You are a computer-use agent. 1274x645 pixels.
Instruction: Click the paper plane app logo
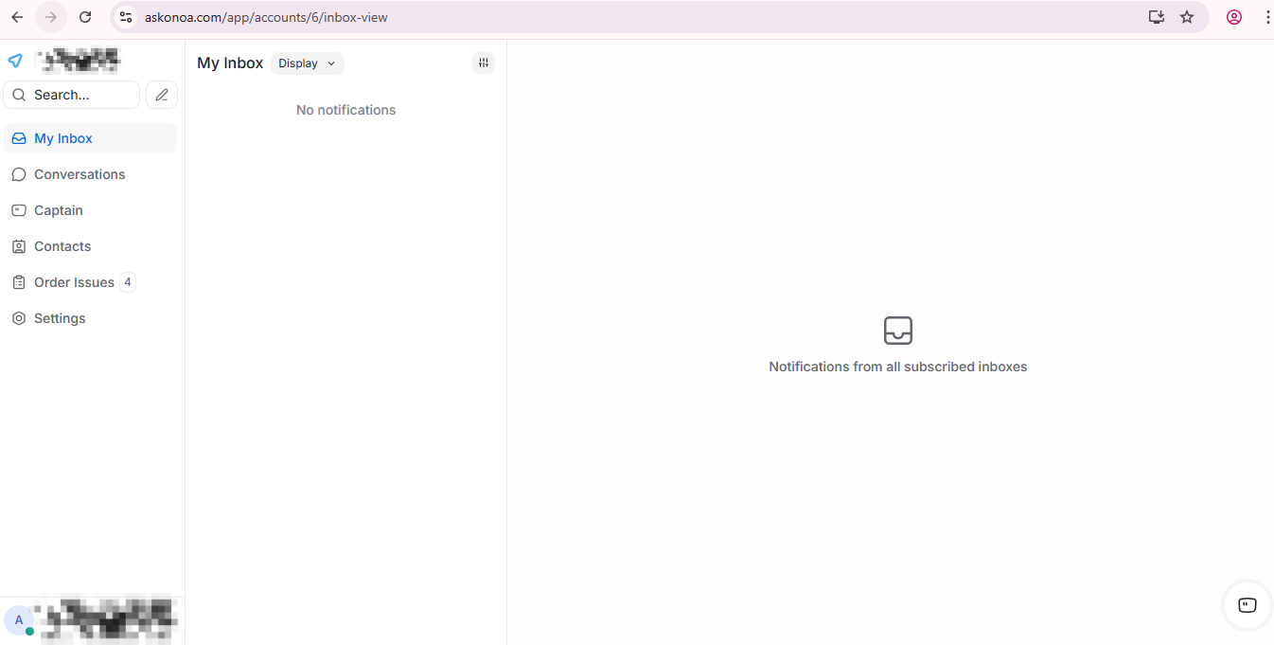(x=15, y=61)
